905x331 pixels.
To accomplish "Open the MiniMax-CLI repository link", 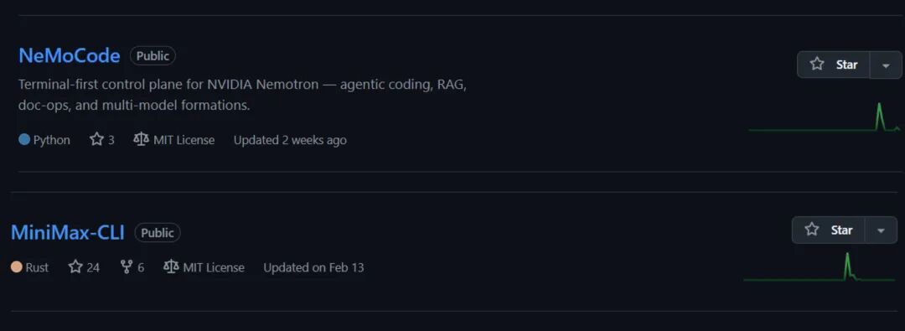I will (x=68, y=232).
